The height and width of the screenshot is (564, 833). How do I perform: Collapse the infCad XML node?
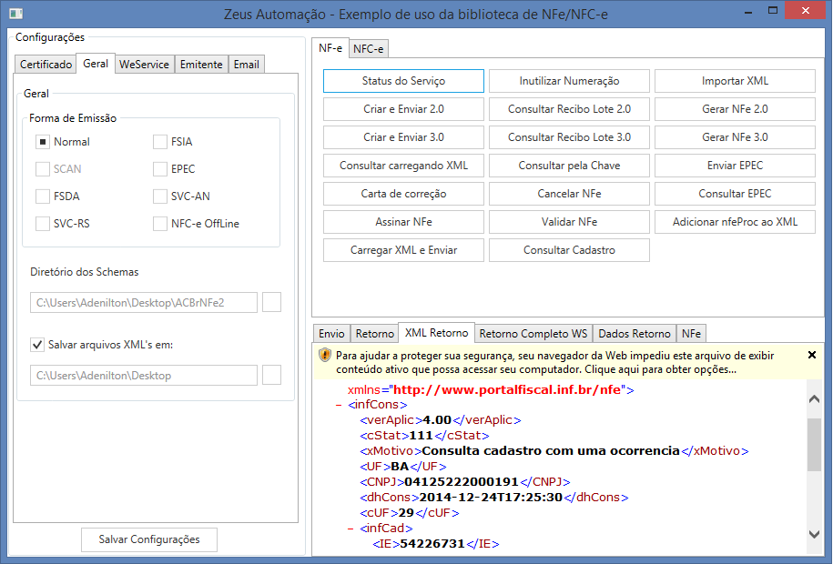point(350,529)
